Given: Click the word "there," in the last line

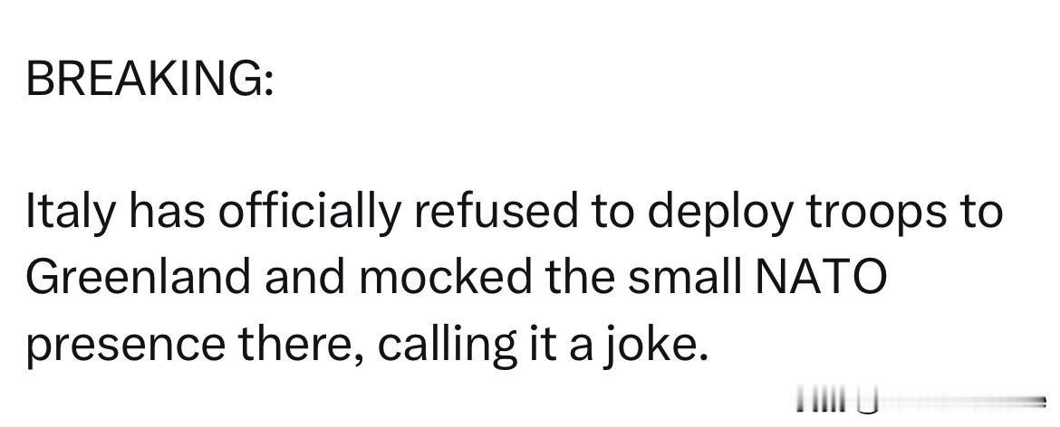Looking at the screenshot, I should (301, 345).
